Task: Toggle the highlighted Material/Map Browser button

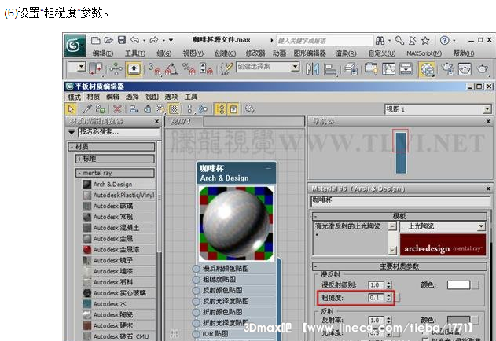Action: 220,109
